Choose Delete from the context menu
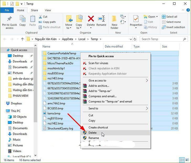This screenshot has width=191, height=163. [92, 133]
